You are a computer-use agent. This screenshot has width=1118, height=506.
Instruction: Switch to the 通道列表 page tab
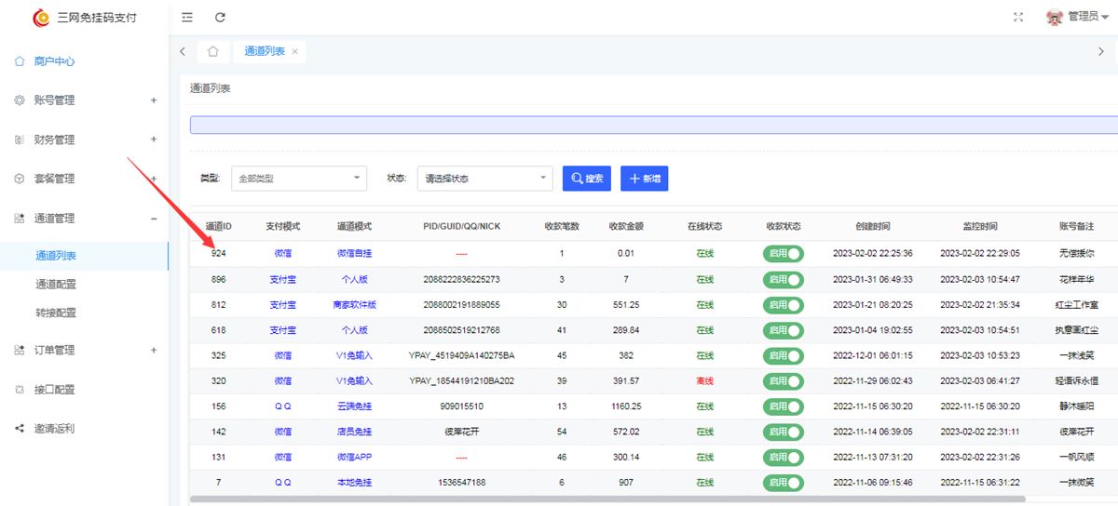tap(265, 51)
